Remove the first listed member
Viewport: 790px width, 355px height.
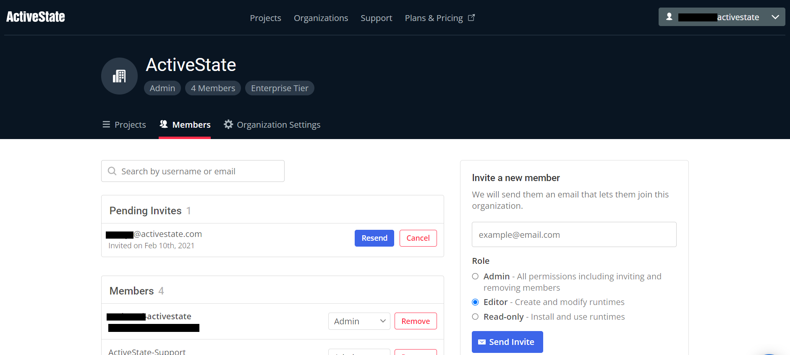[x=416, y=321]
